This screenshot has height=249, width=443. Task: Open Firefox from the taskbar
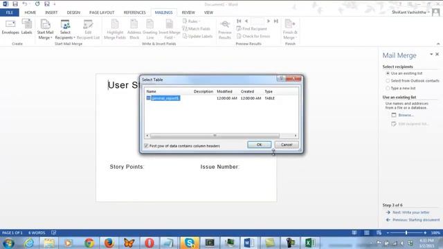pos(109,243)
